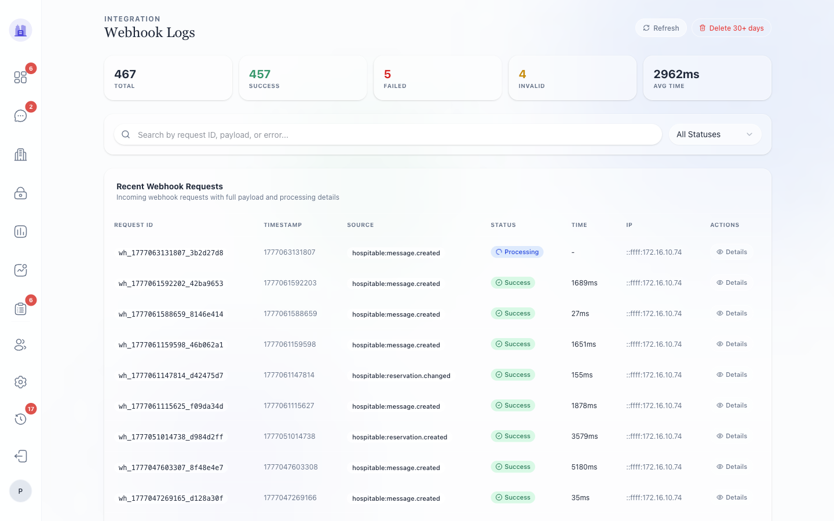Click request ID wh_1777047603307_8f48e4e7
834x521 pixels.
pyautogui.click(x=171, y=467)
